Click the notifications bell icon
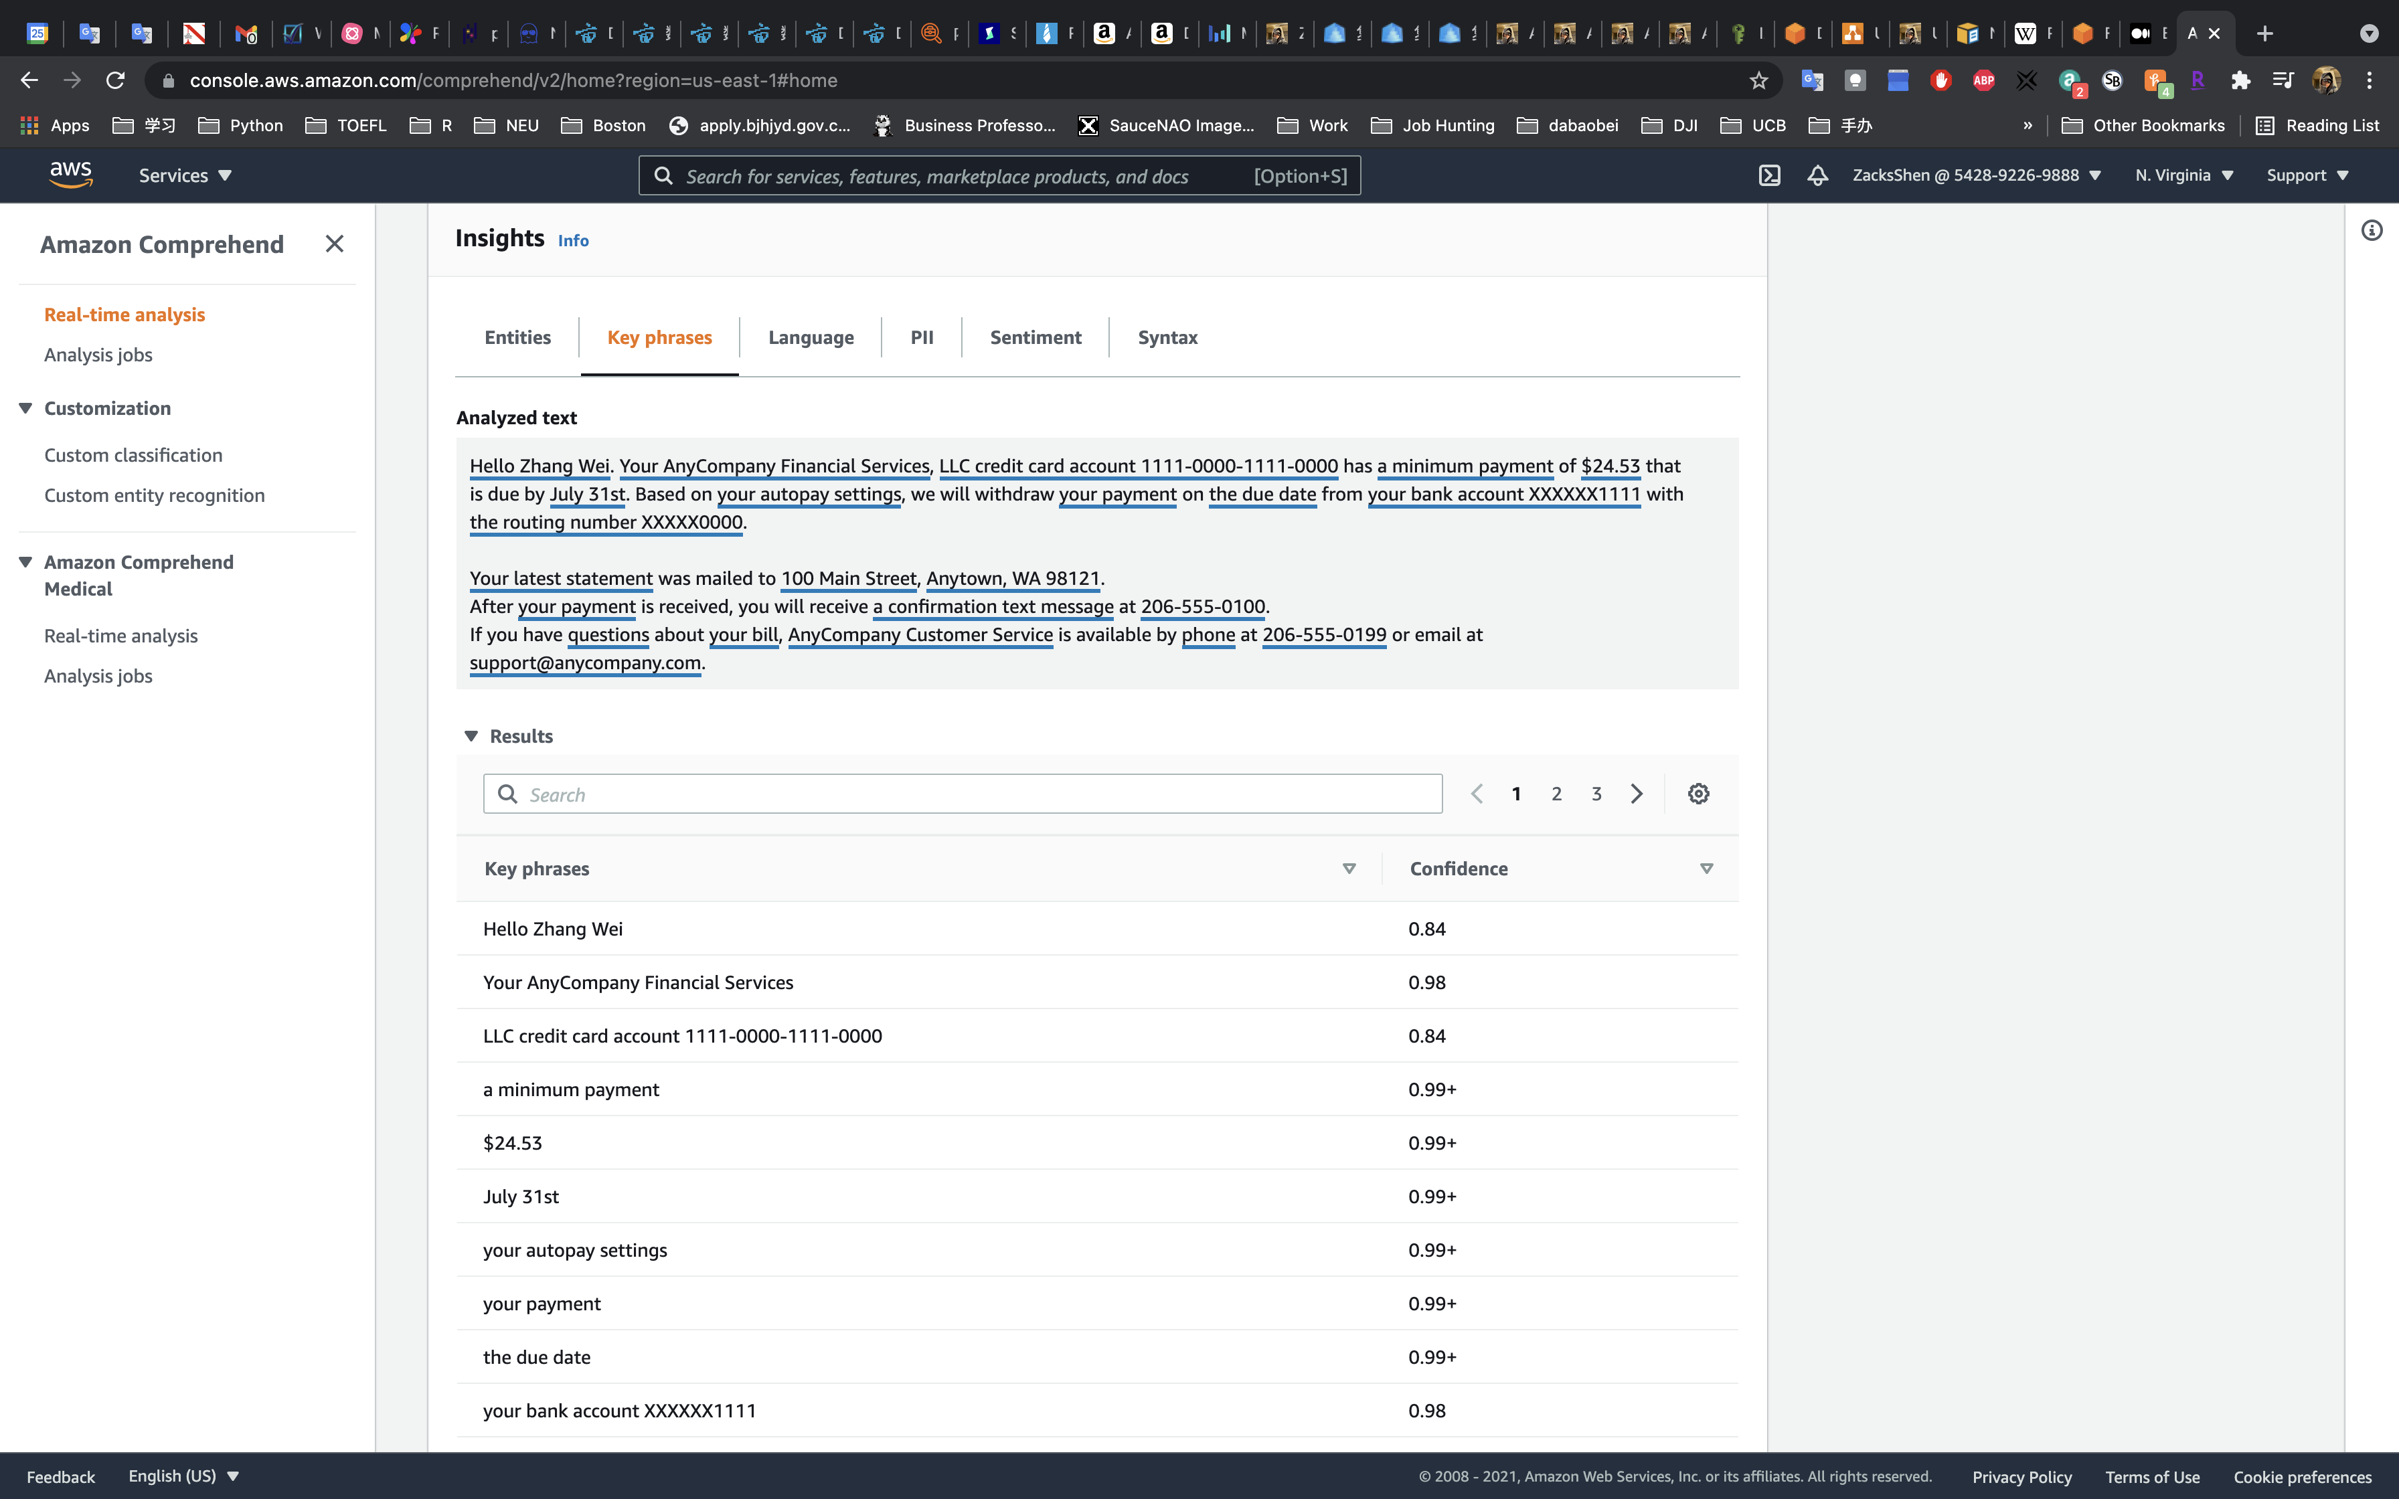 pos(1817,175)
